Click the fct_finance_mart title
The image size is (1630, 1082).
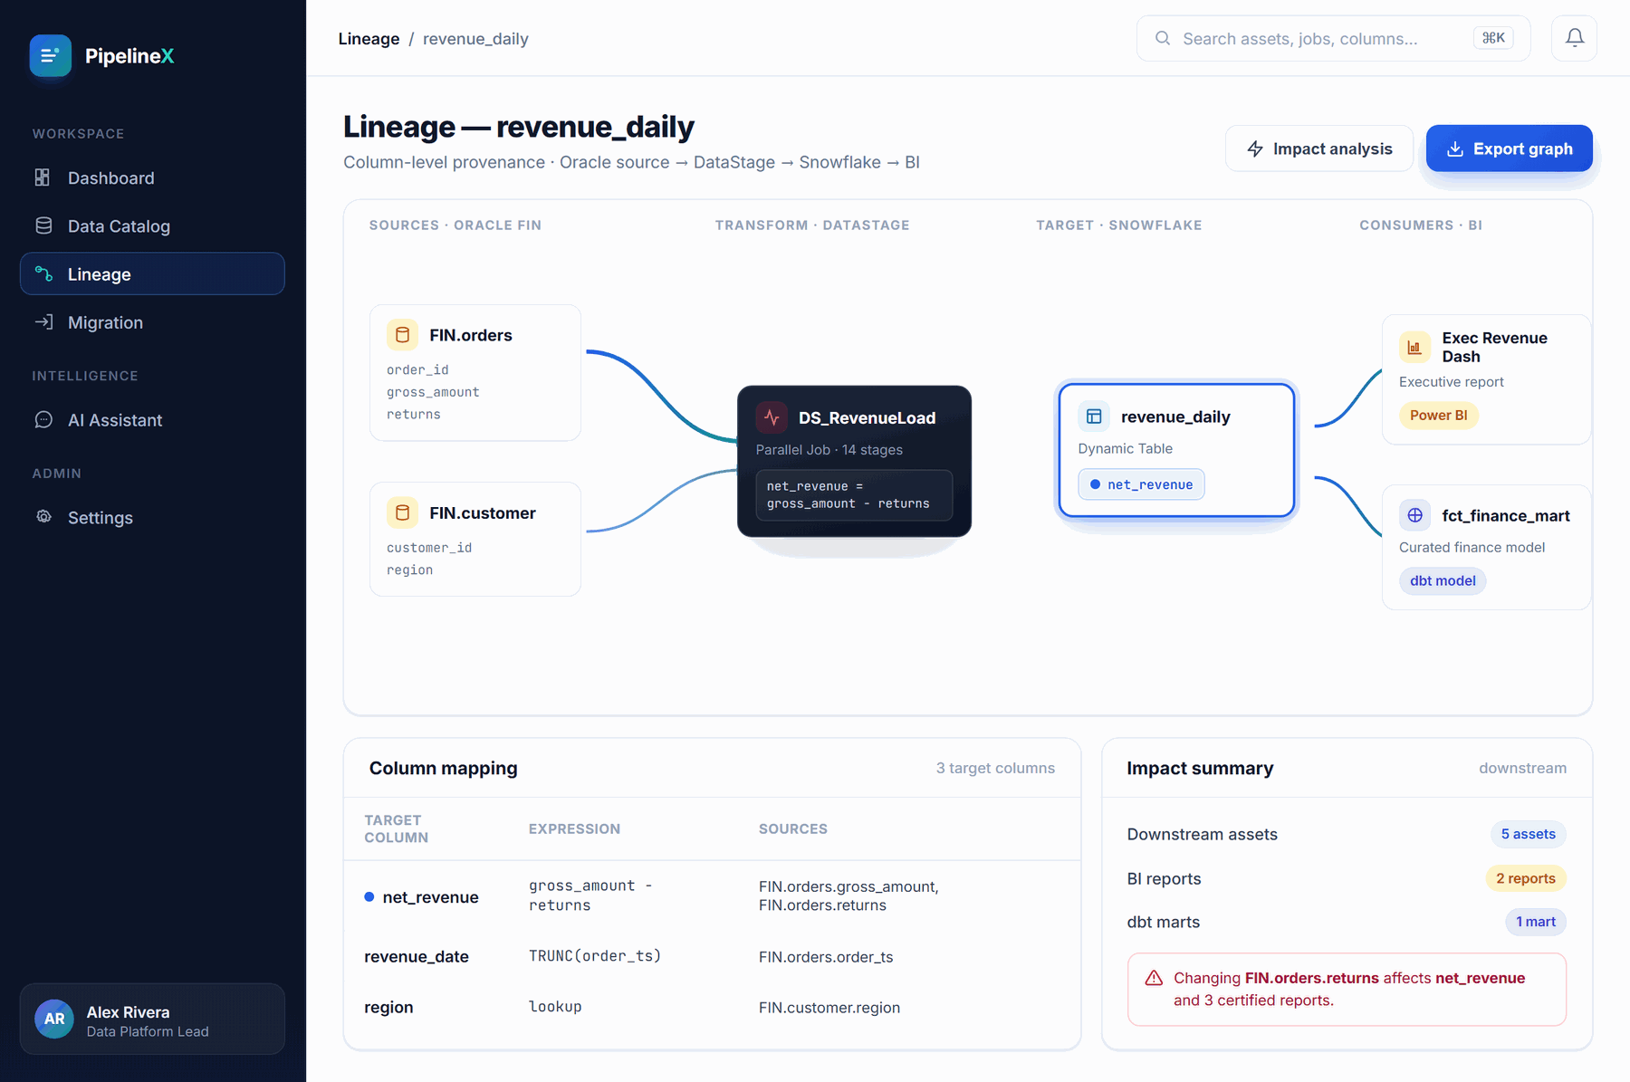(1505, 515)
